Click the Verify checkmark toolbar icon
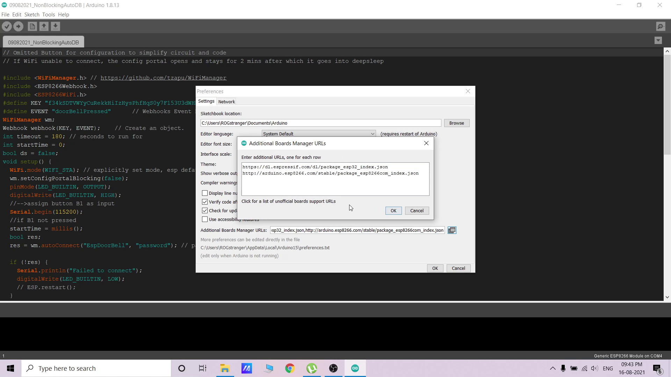This screenshot has height=377, width=671. pos(7,26)
